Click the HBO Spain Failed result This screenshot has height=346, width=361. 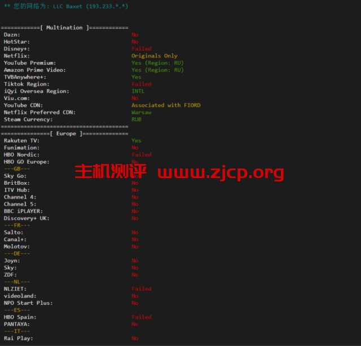tap(142, 317)
